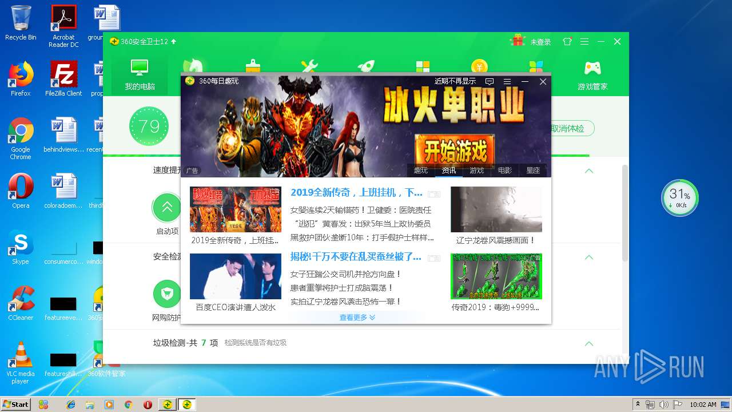
Task: Open the colorful-tiles software manager tab icon
Action: [x=536, y=65]
